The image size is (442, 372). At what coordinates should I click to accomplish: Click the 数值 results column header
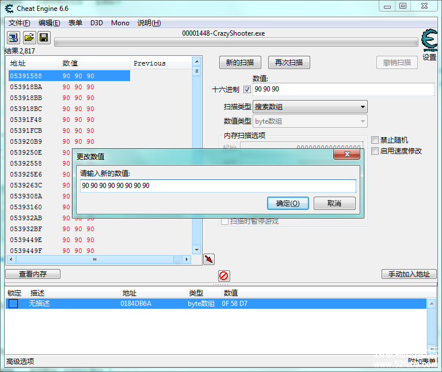point(94,63)
